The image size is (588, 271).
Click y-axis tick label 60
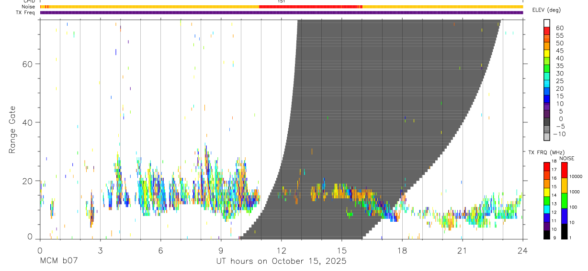point(28,64)
